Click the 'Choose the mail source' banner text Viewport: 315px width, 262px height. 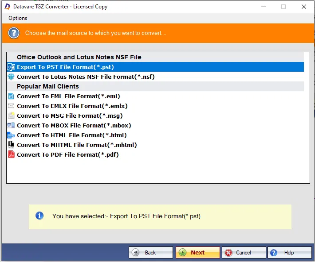[x=96, y=33]
